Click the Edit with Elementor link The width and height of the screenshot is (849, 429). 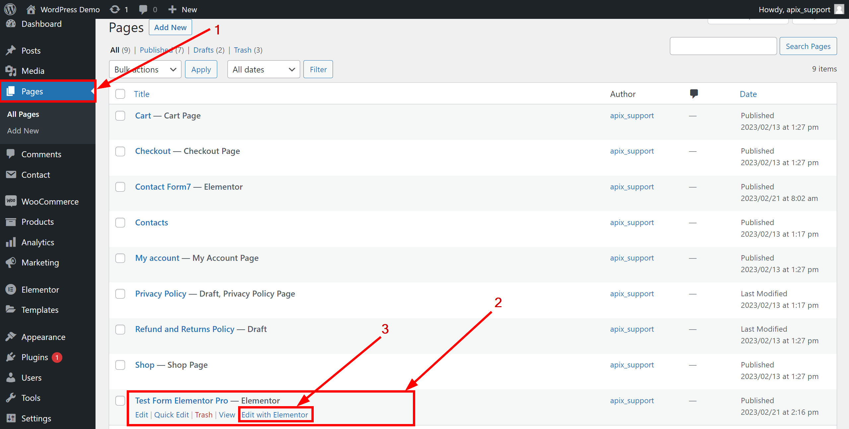coord(275,415)
